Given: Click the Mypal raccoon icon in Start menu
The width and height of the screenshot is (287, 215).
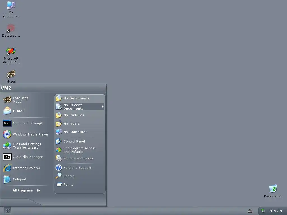Looking at the screenshot, I should 7,100.
